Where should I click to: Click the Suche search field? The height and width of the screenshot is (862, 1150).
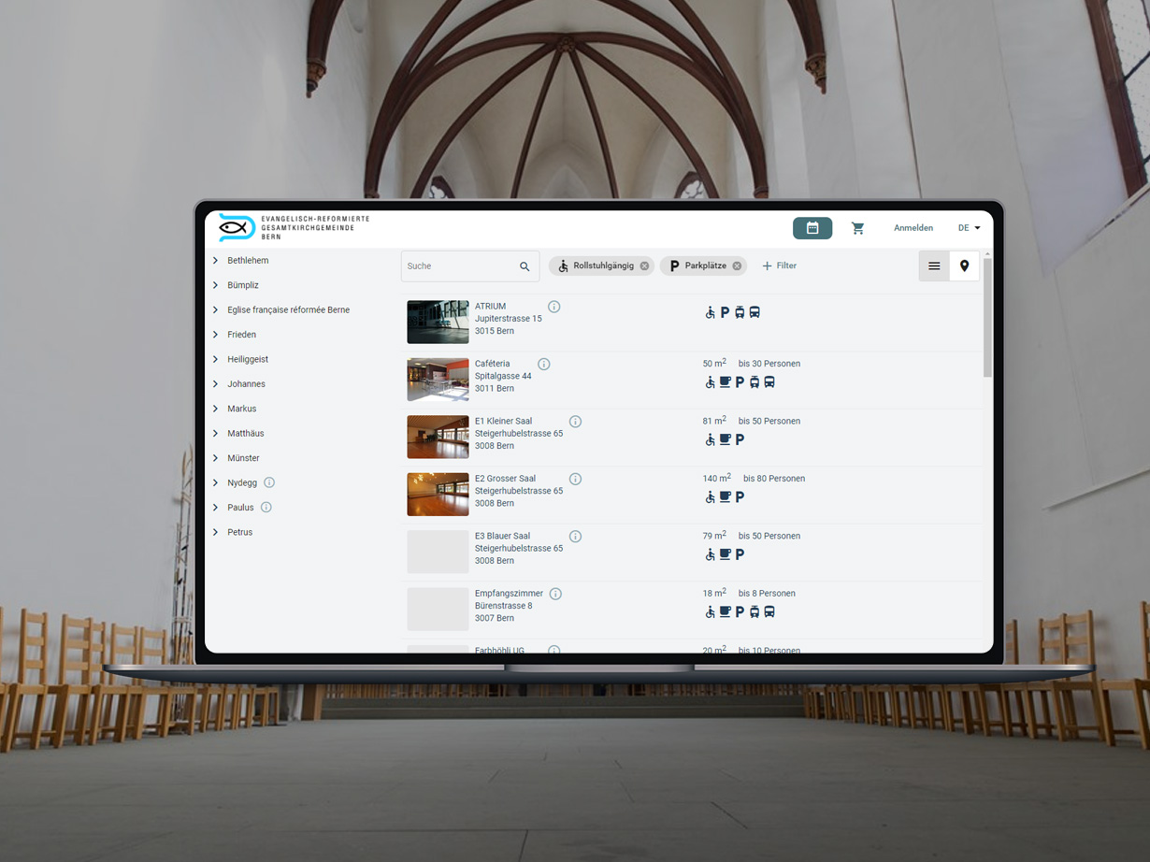(458, 266)
